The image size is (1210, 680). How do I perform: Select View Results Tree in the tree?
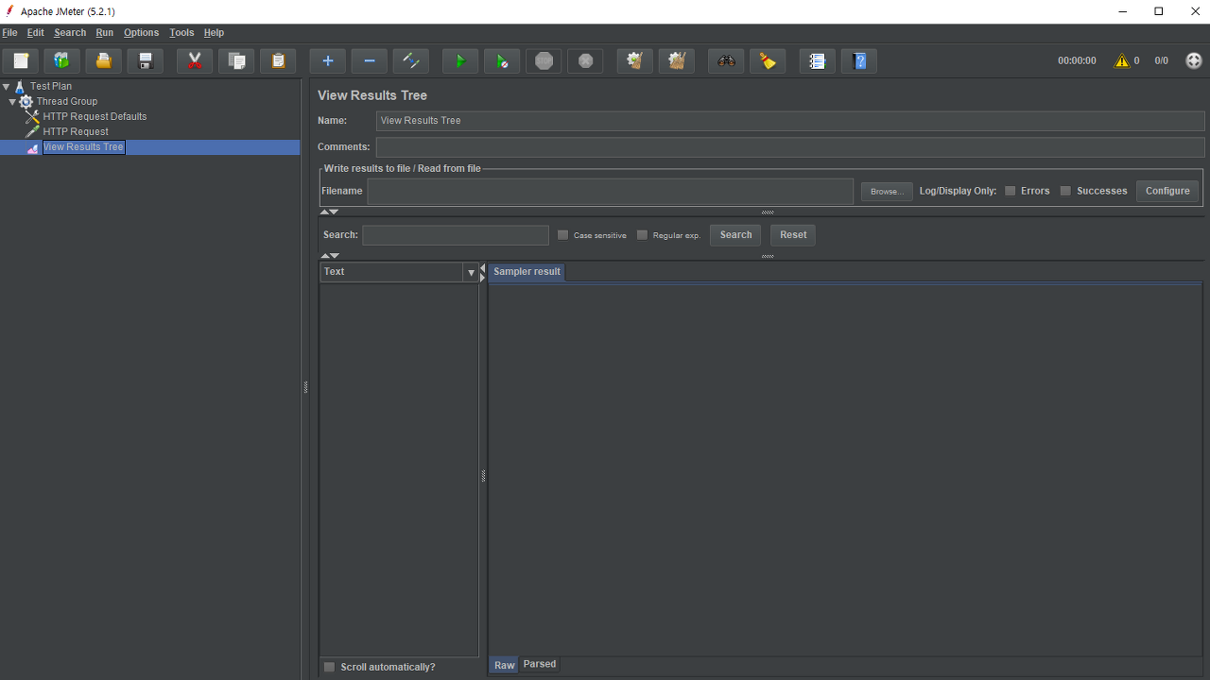[83, 146]
